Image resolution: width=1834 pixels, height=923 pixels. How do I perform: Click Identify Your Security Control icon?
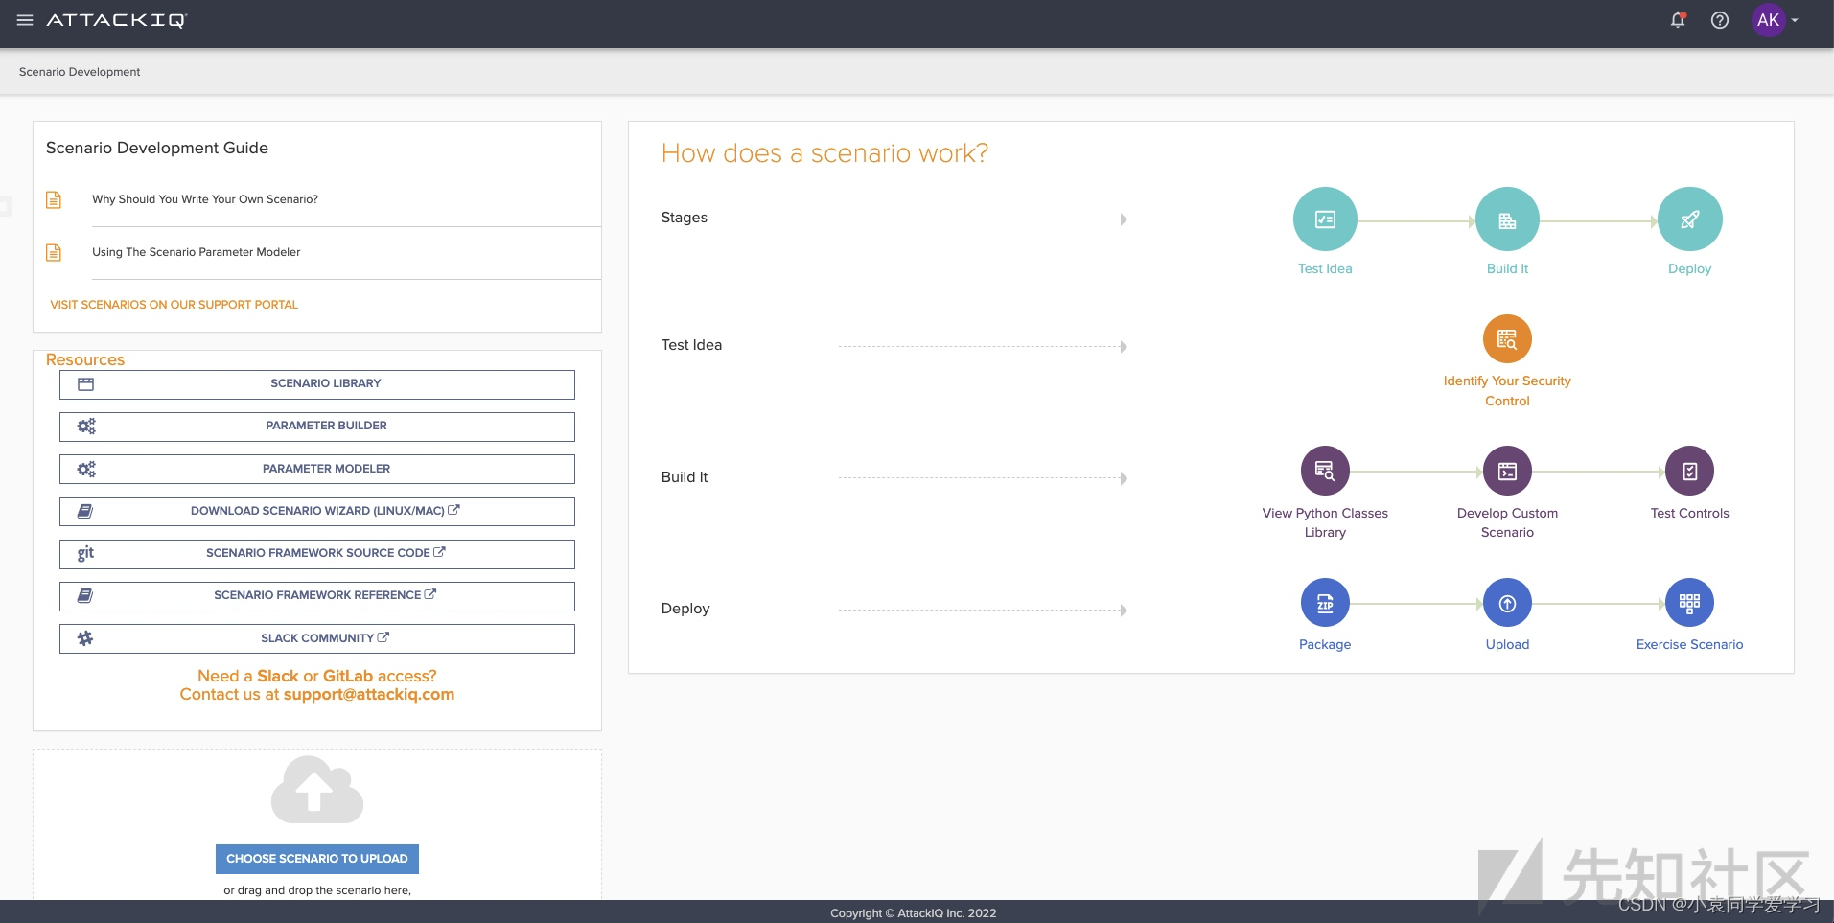pos(1507,339)
